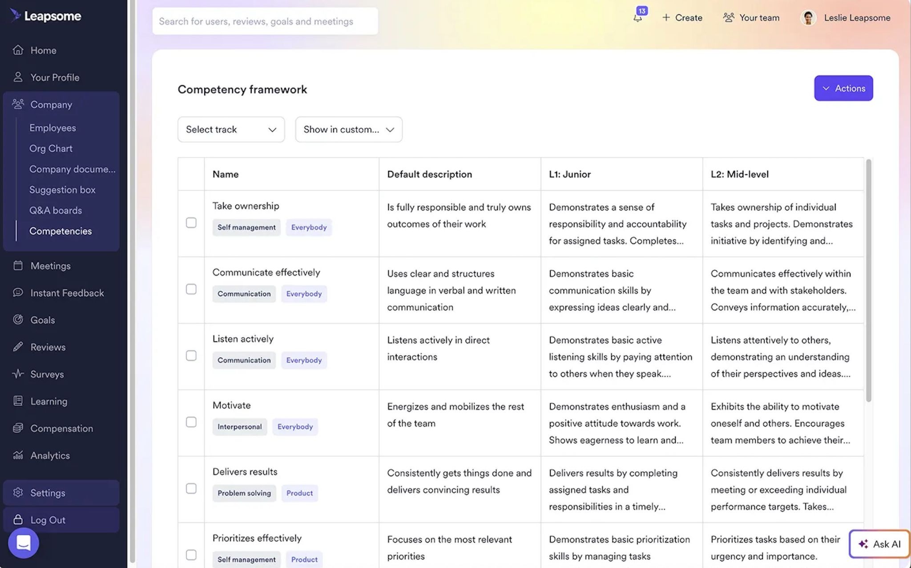
Task: Click the Your Profile person icon
Action: click(18, 77)
